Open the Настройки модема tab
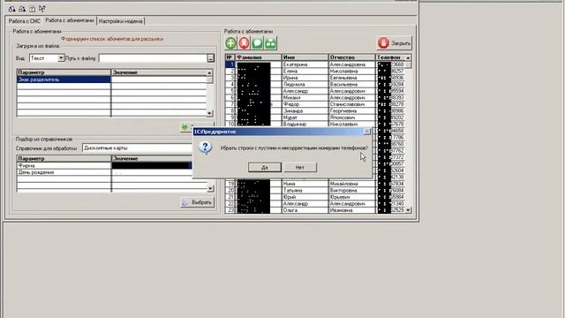This screenshot has width=565, height=318. [121, 21]
